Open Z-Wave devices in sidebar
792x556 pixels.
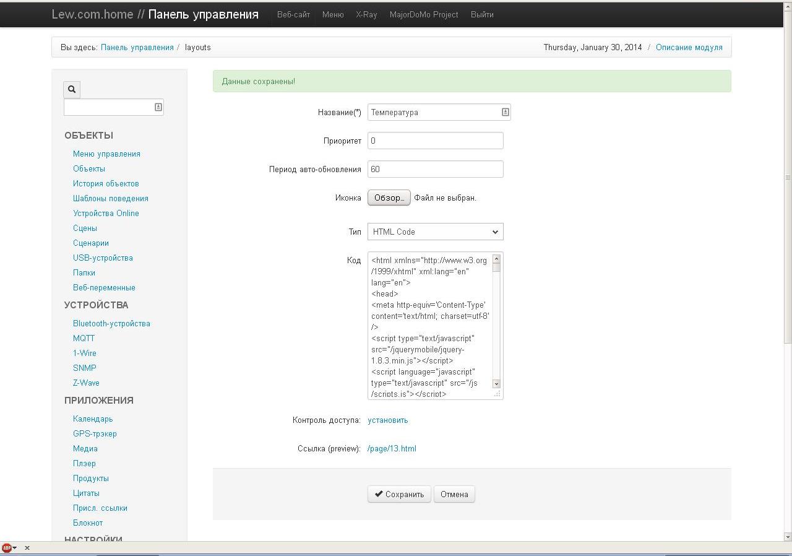(x=86, y=383)
